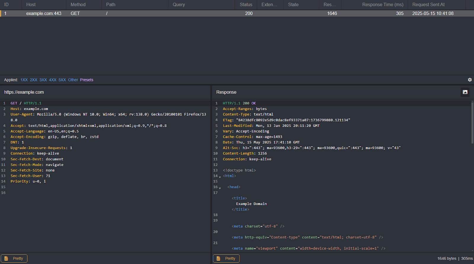Click the HTTP/1.1 200 OK status line
This screenshot has height=264, width=474.
(x=239, y=103)
